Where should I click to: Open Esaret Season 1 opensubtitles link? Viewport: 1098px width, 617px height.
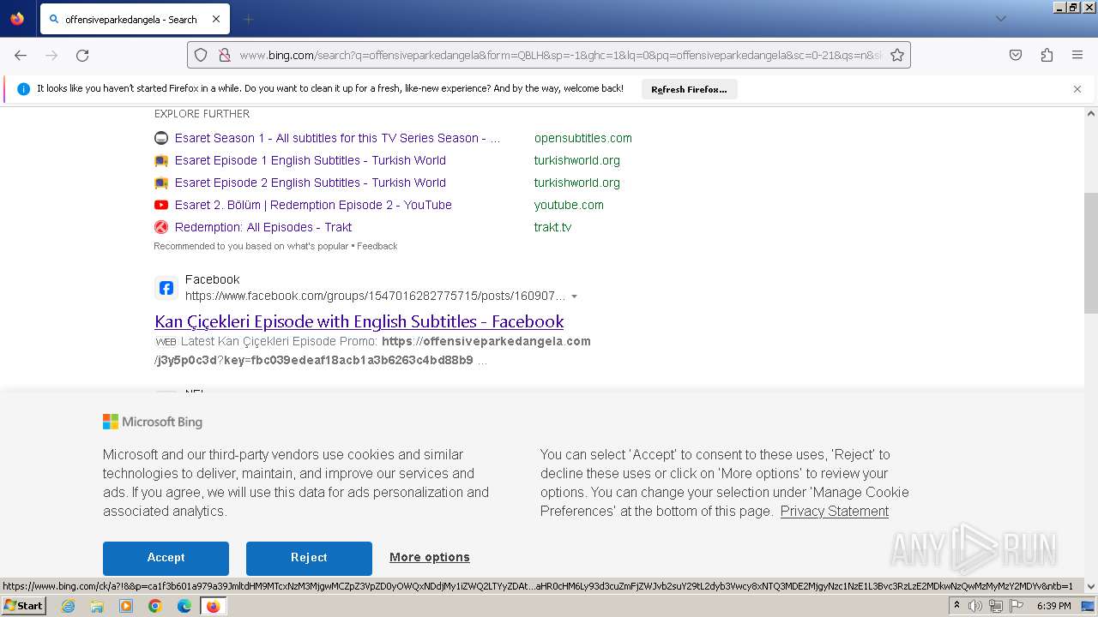[337, 138]
